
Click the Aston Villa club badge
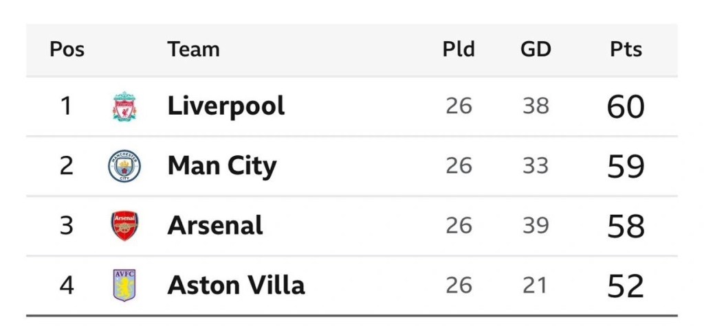124,286
